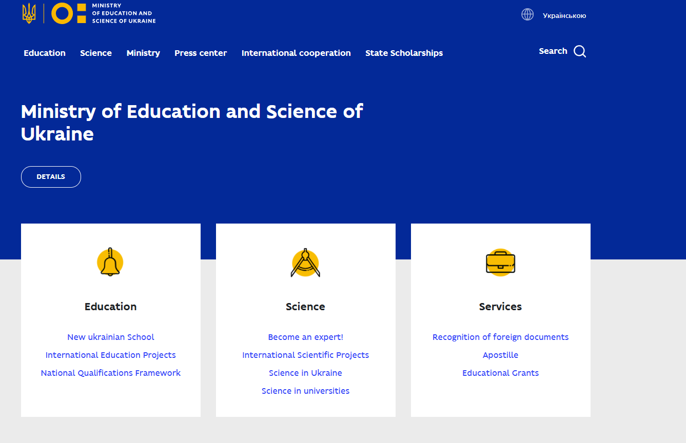
Task: Click the briefcase icon above Services
Action: (500, 263)
